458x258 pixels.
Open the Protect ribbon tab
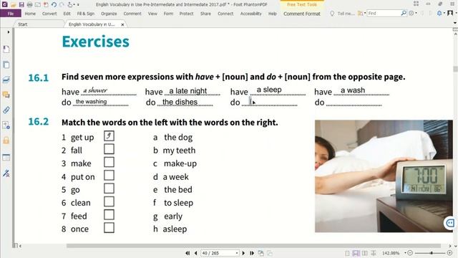point(186,14)
